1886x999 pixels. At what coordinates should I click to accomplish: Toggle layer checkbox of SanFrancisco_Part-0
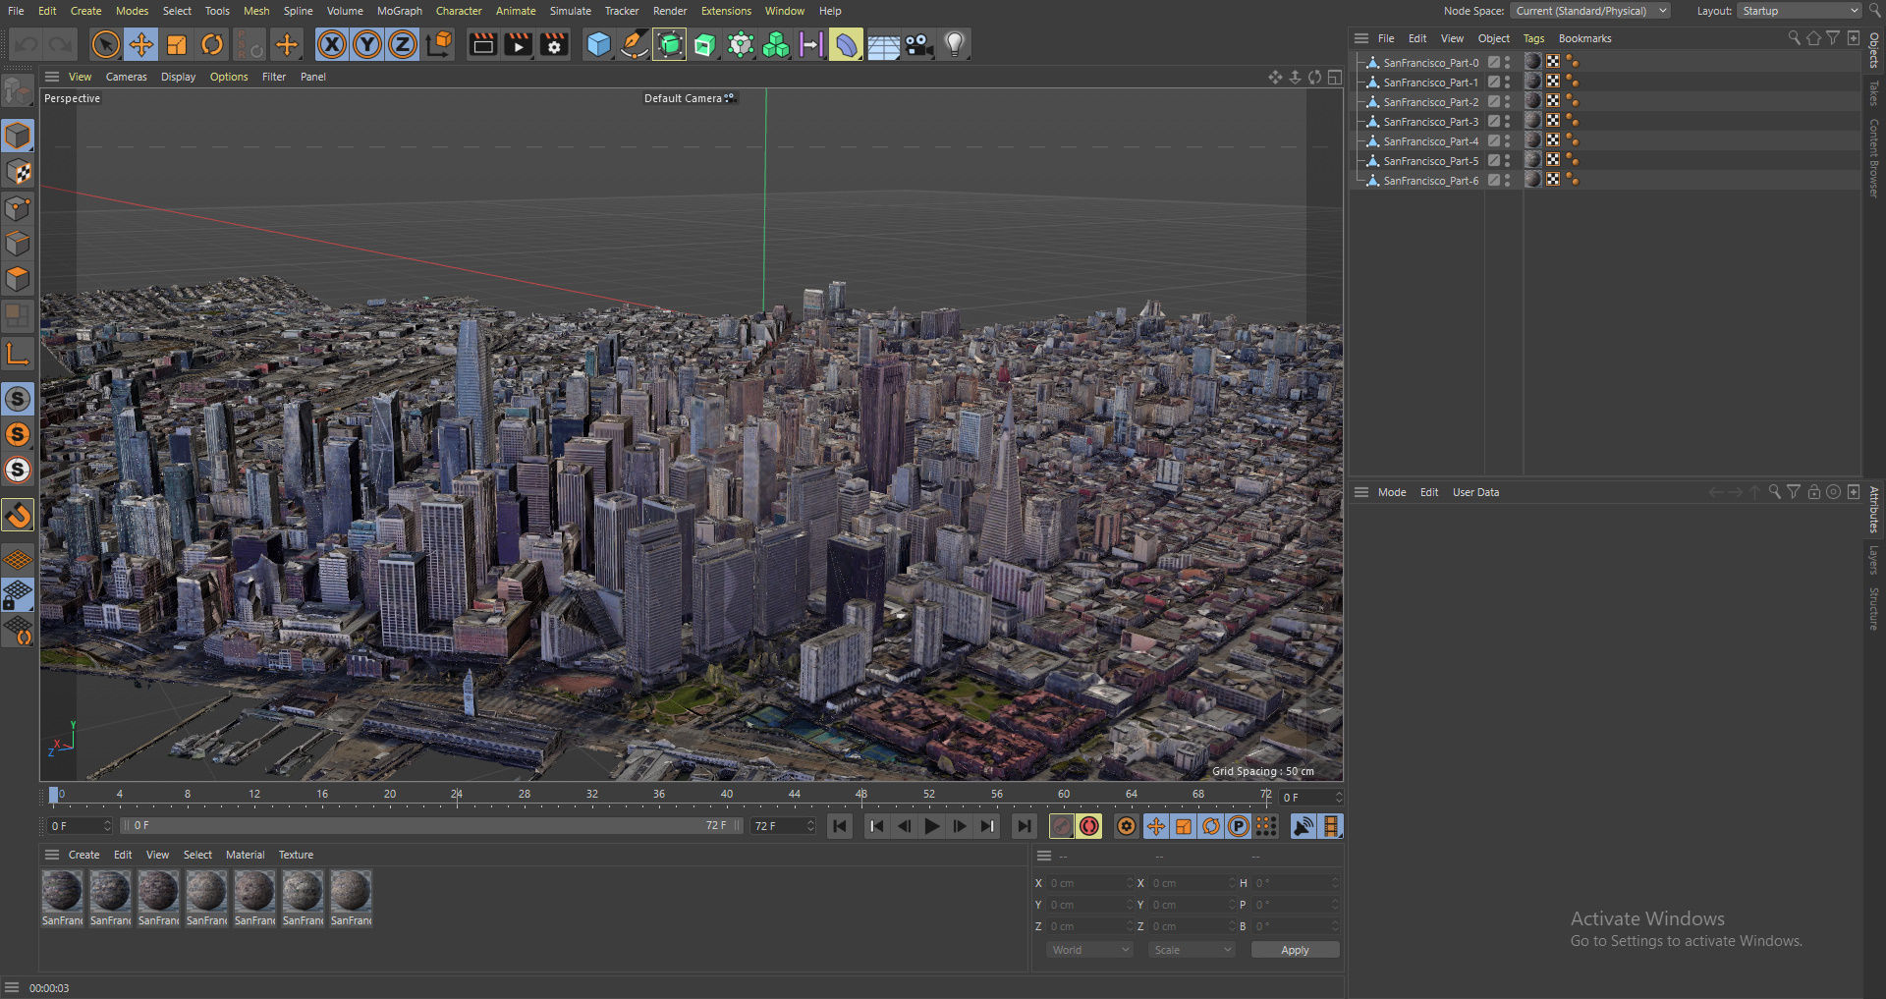click(1493, 62)
